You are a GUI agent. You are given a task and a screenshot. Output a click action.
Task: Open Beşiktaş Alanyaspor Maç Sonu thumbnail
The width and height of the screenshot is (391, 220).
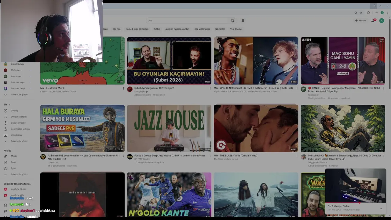coord(343,61)
